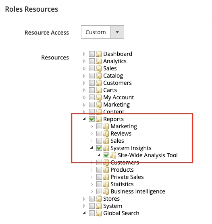Uncheck the Site-Wide Analysis Tool checkbox
This screenshot has height=224, width=212.
click(106, 155)
